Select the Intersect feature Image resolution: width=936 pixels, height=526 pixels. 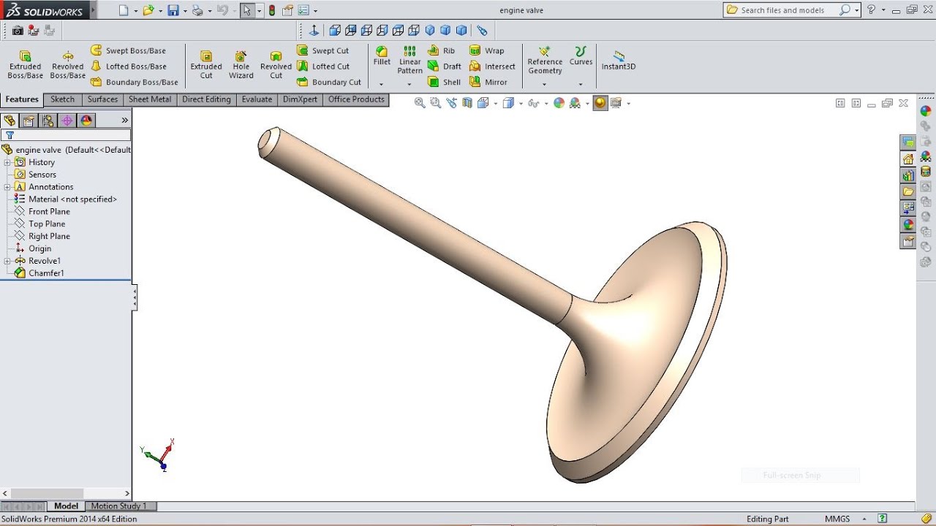point(492,66)
